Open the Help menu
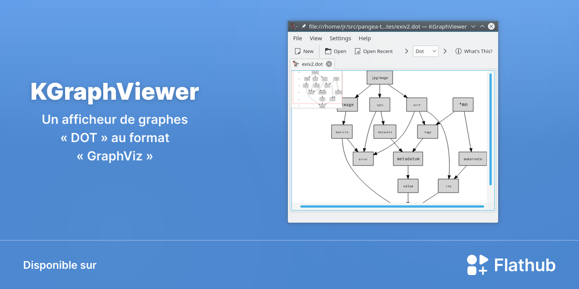 pyautogui.click(x=365, y=39)
